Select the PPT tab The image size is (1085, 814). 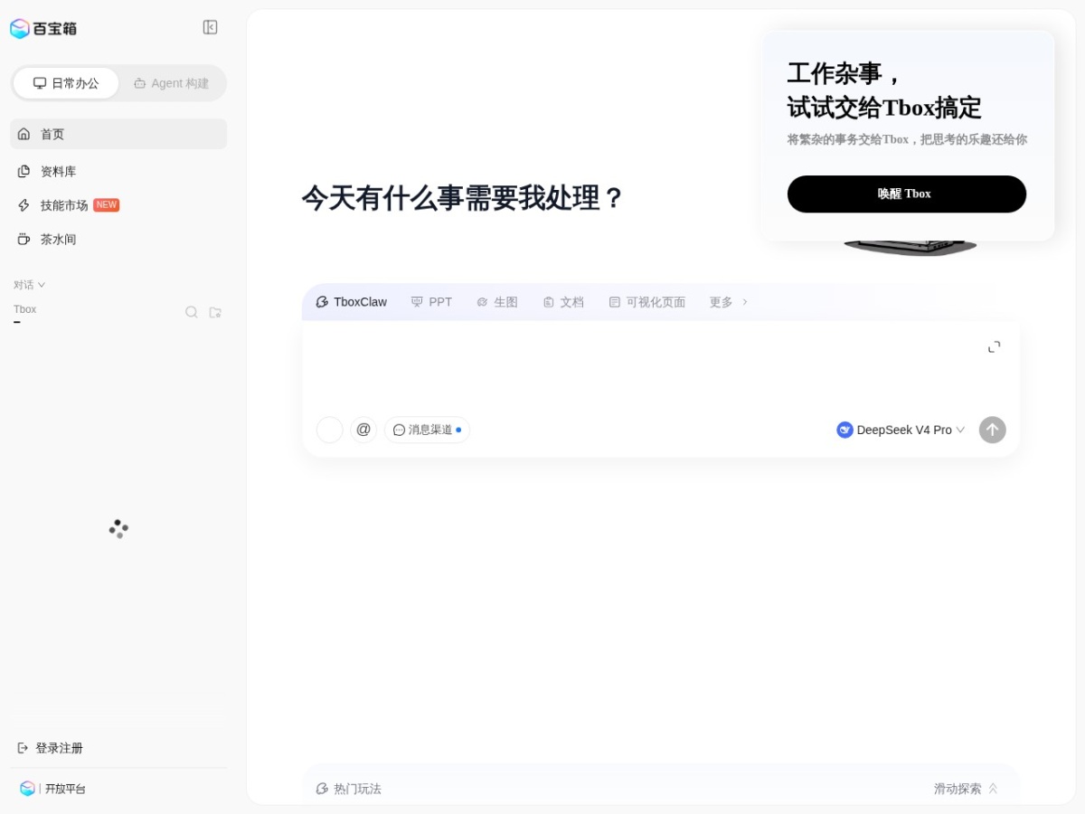pyautogui.click(x=431, y=302)
